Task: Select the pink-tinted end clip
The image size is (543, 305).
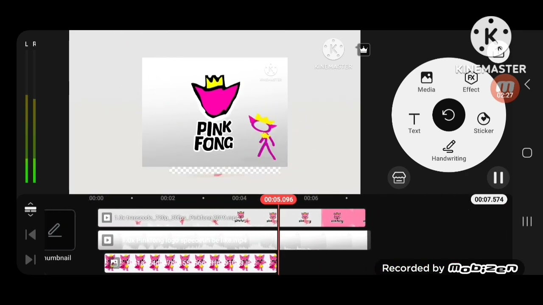Action: pos(343,218)
